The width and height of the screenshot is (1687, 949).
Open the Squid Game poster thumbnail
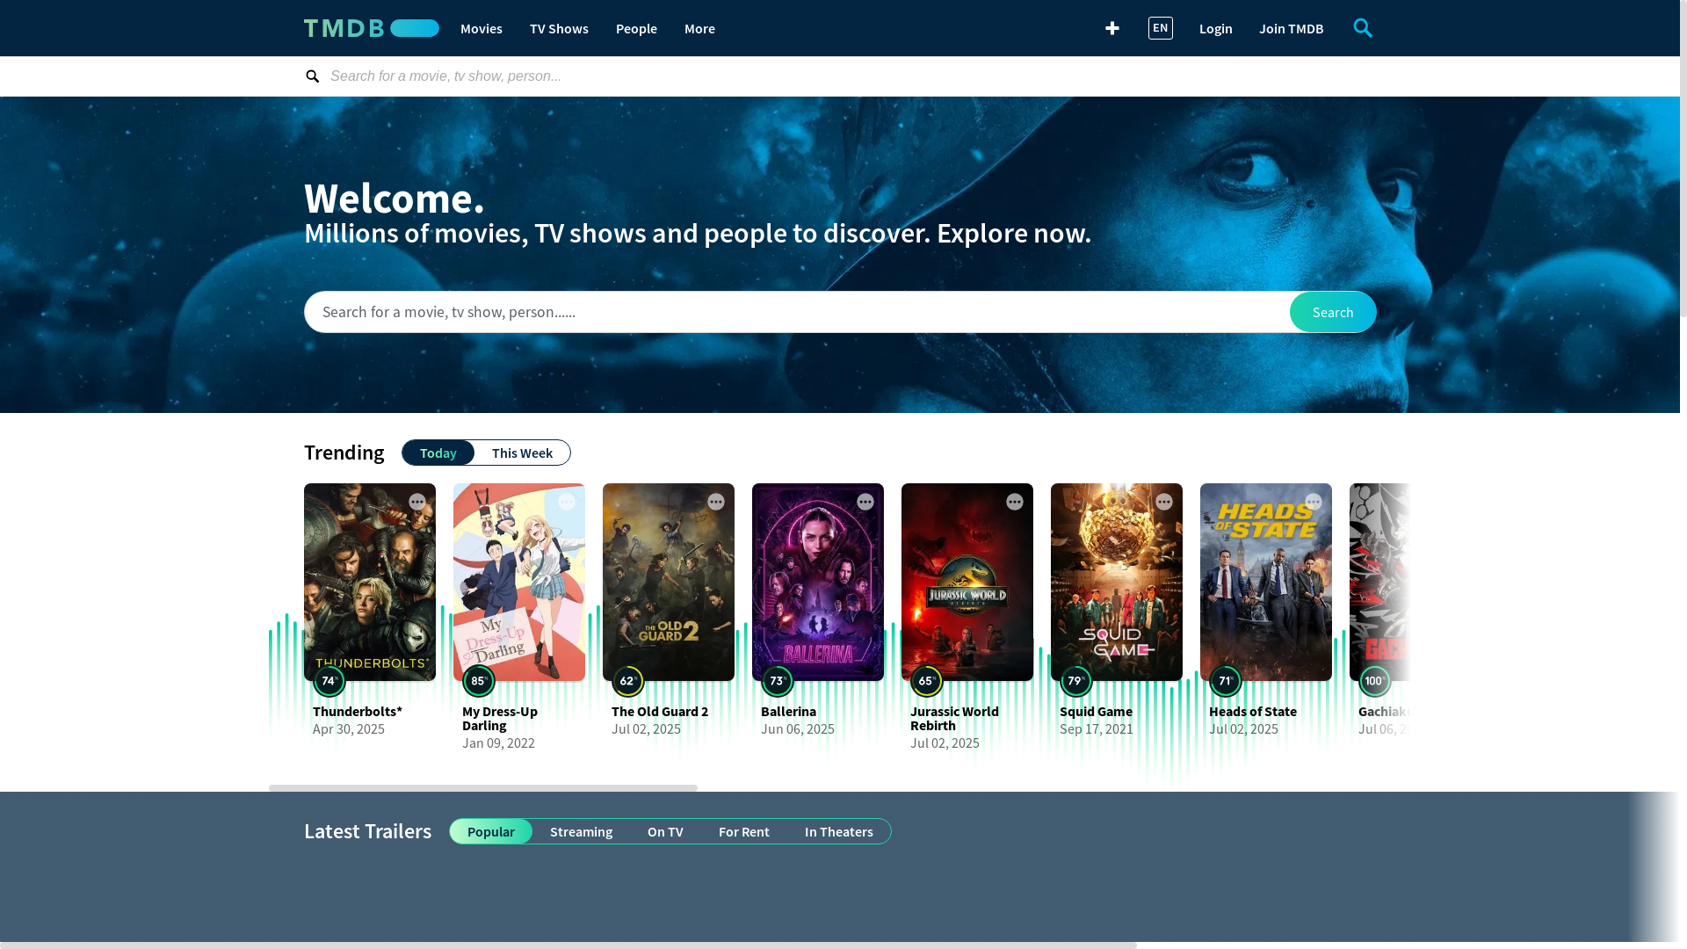1117,582
